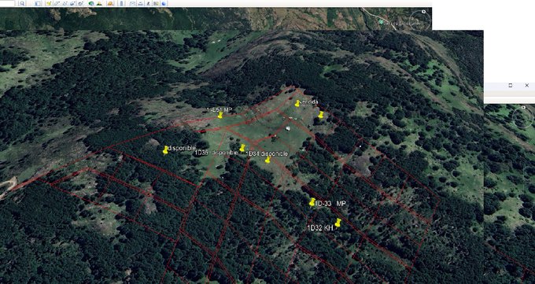Select the Add Polygon tool

[57, 3]
